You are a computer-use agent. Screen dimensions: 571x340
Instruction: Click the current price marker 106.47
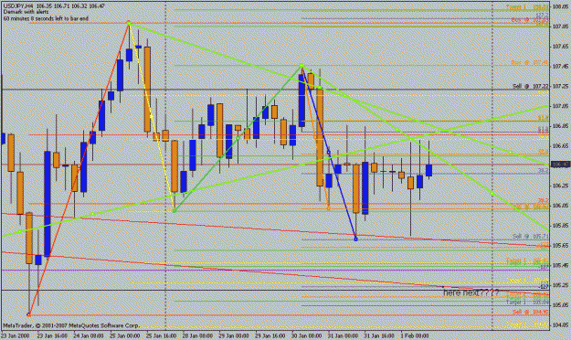560,165
